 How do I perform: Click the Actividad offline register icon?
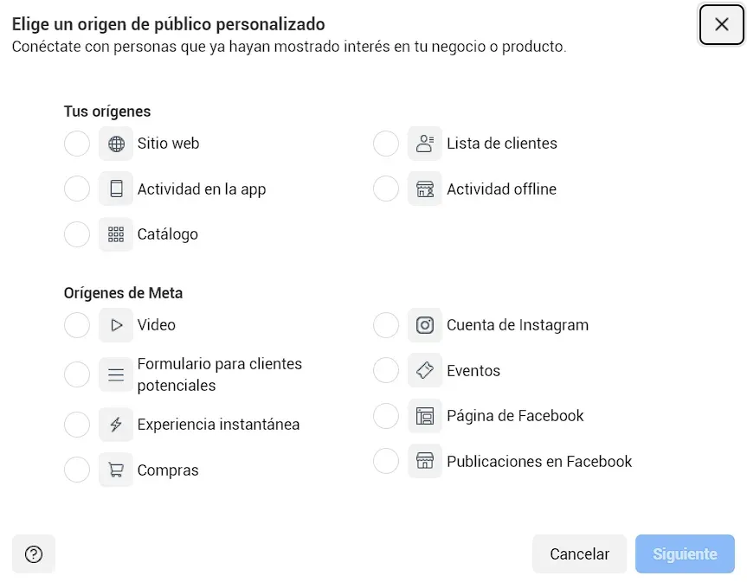click(x=425, y=189)
